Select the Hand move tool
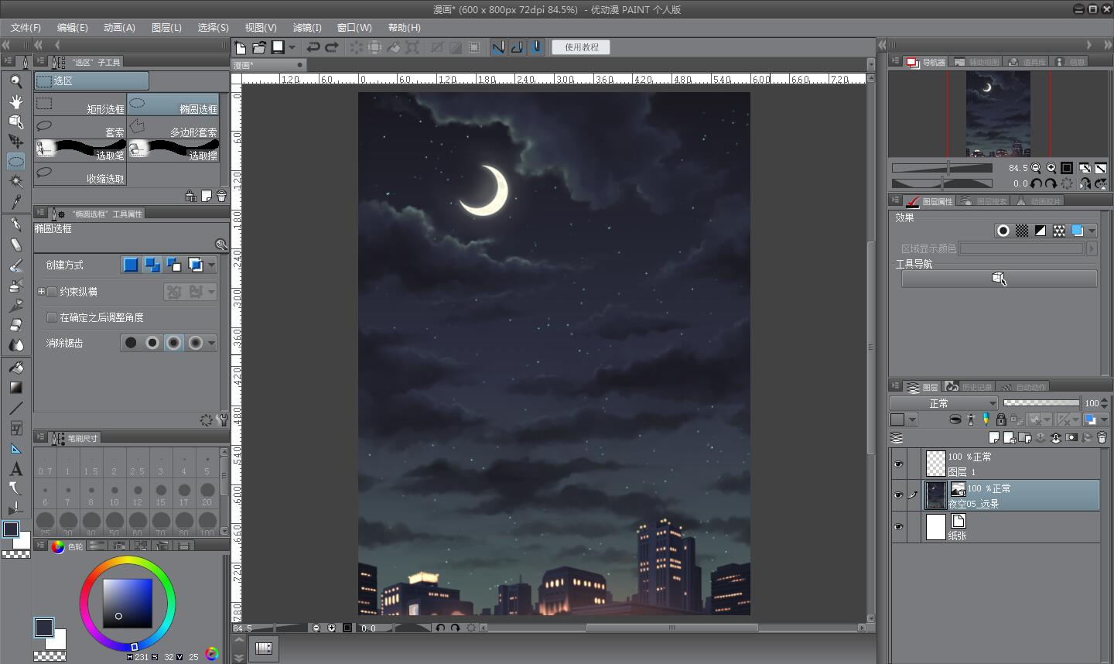The image size is (1114, 664). (15, 101)
